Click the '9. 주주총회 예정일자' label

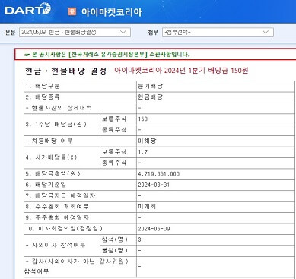57,217
